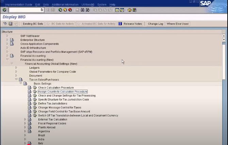228x145 pixels.
Task: Expand Global Parameters for Company Code
Action: coord(16,72)
